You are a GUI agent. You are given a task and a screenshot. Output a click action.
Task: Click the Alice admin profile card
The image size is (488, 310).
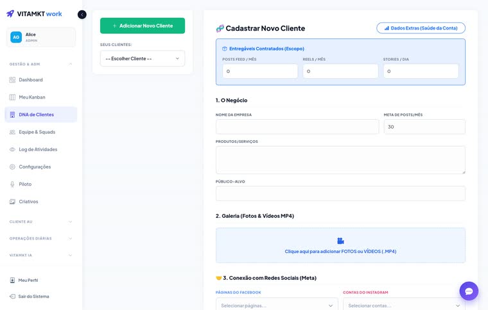click(x=40, y=37)
